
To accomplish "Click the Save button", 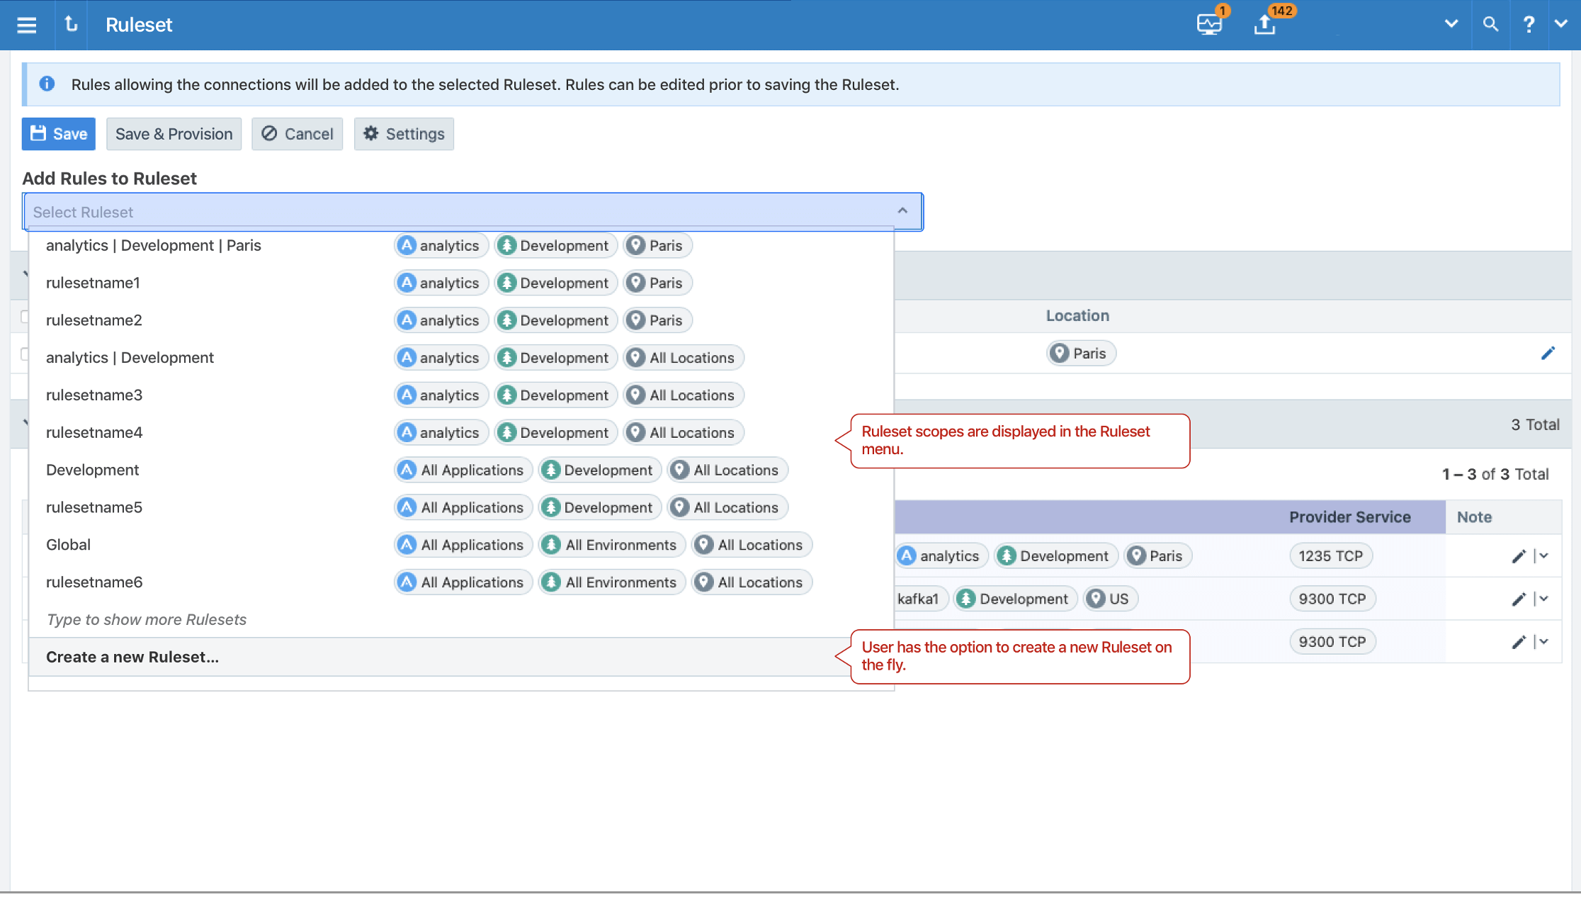I will tap(59, 134).
